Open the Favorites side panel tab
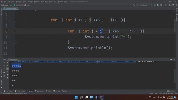 [x=1, y=84]
